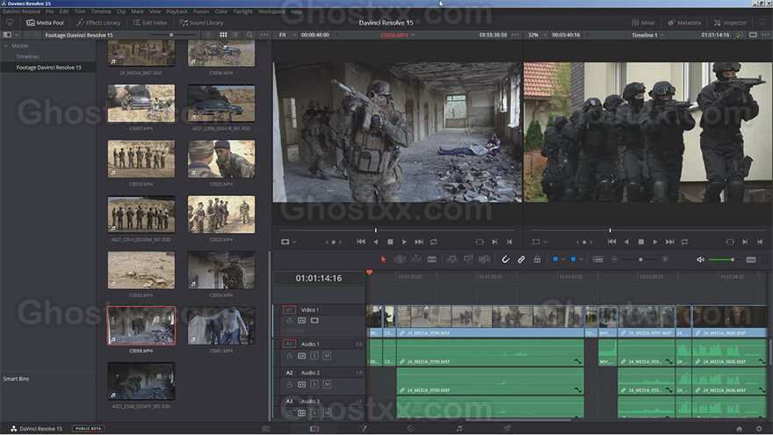Toggle auto track selector on Audio 1
The image size is (773, 435).
(x=301, y=356)
